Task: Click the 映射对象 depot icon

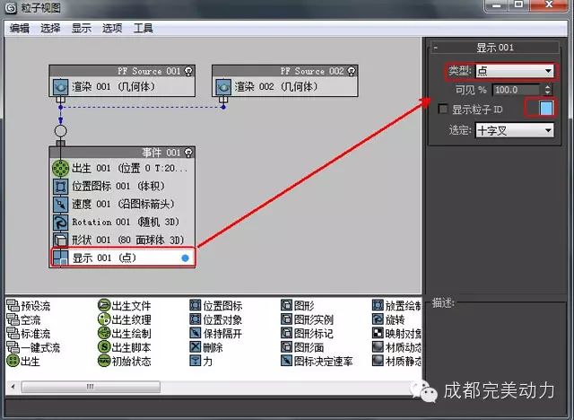Action: (378, 333)
